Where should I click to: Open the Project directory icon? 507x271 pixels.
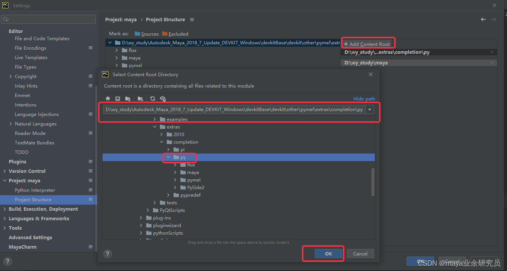[128, 99]
